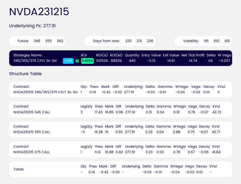241x184 pixels.
Task: Click the Totals row label
Action: pyautogui.click(x=19, y=169)
